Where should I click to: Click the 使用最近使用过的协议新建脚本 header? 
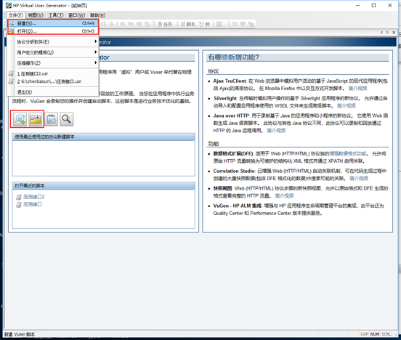(x=103, y=137)
